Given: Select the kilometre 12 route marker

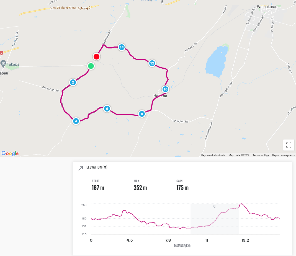Looking at the screenshot, I should coord(152,63).
